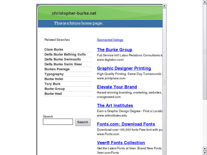Click 'Download over 160,000 fonts' description
Screen dimensions: 207x155
130,129
